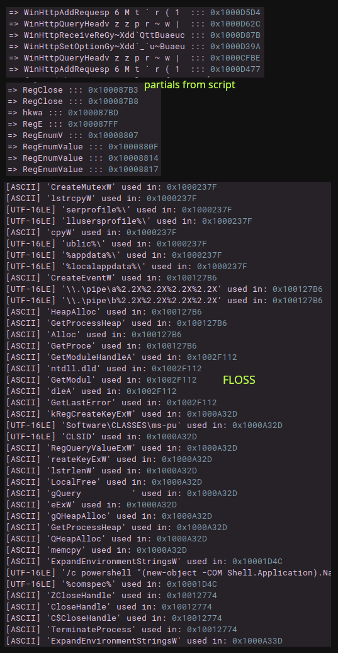Click the green 'partials from script' label
This screenshot has width=338, height=653.
point(189,85)
